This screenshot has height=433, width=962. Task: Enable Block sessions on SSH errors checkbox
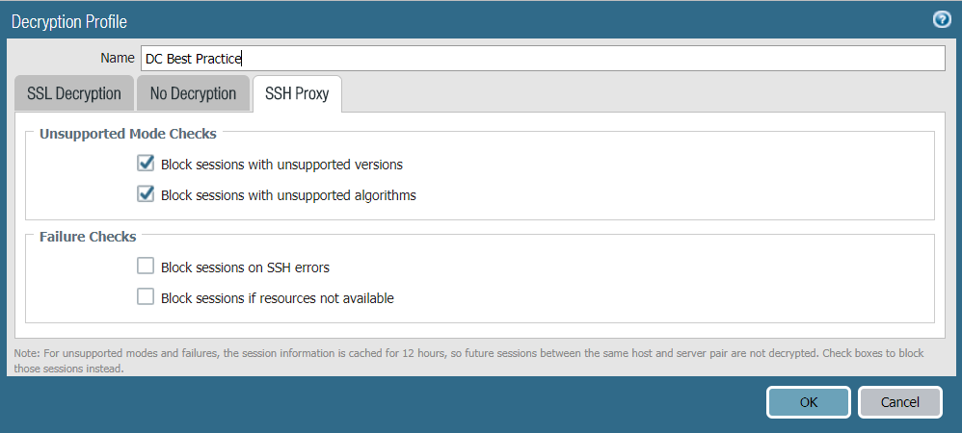click(147, 267)
